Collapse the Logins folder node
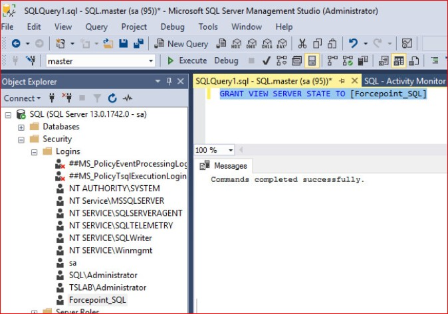Image resolution: width=448 pixels, height=314 pixels. pyautogui.click(x=34, y=152)
